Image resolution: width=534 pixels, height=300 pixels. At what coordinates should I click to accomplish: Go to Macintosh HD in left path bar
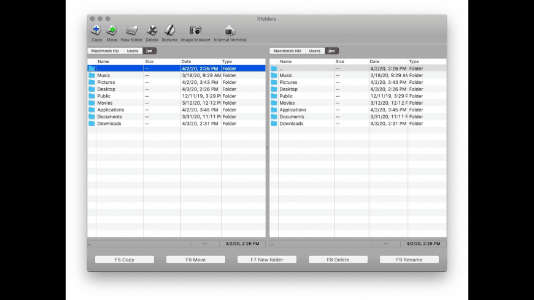[x=104, y=51]
